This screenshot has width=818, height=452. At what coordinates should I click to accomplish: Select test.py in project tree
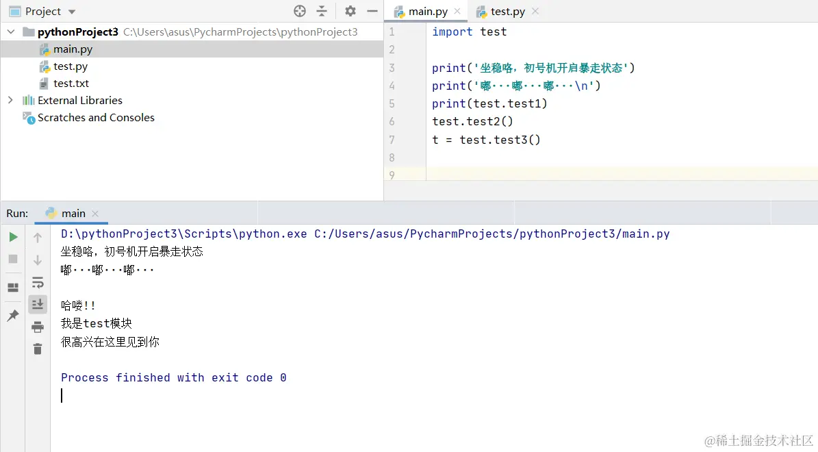pos(70,66)
